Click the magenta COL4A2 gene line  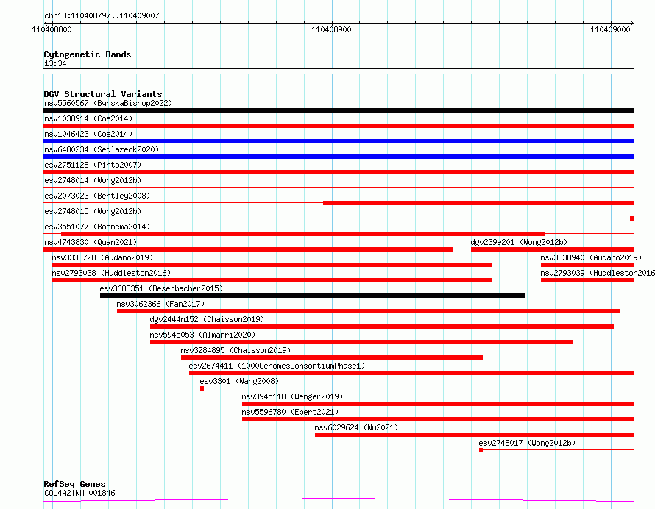[x=339, y=500]
